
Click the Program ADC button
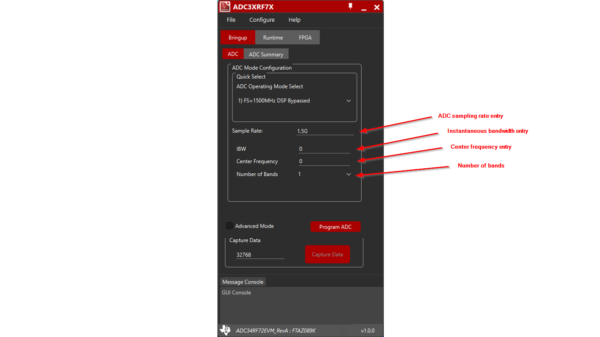(x=335, y=226)
